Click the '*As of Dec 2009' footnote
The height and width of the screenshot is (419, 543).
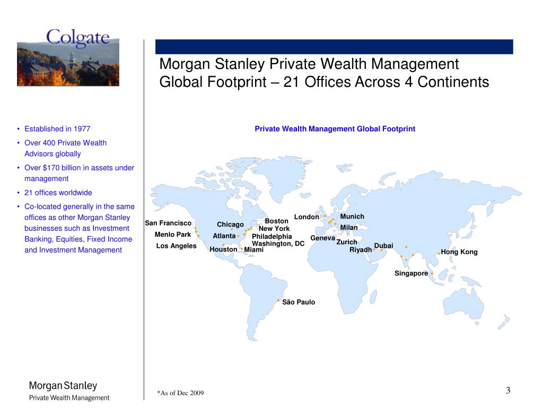coord(180,393)
